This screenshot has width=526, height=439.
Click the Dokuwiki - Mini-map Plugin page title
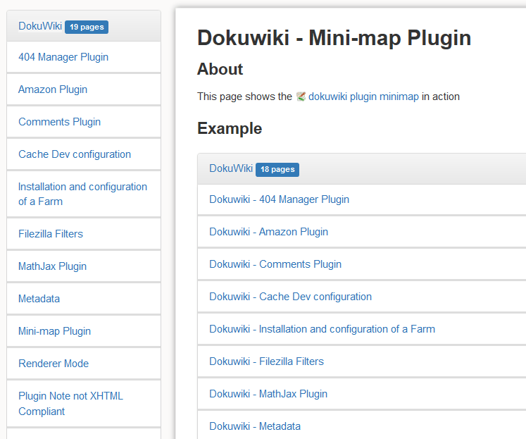pos(334,38)
